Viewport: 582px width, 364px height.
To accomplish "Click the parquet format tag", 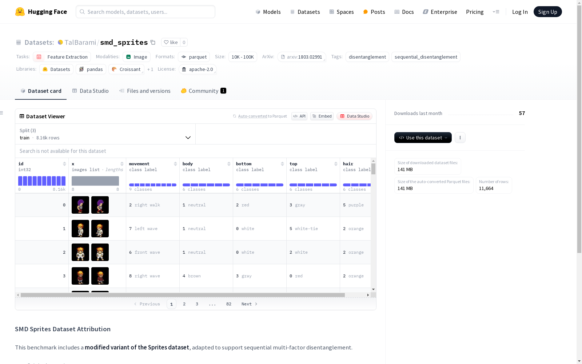I will coord(194,57).
